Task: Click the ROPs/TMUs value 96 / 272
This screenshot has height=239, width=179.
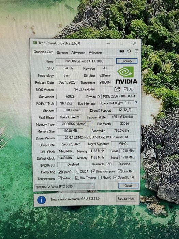Action: click(x=66, y=103)
